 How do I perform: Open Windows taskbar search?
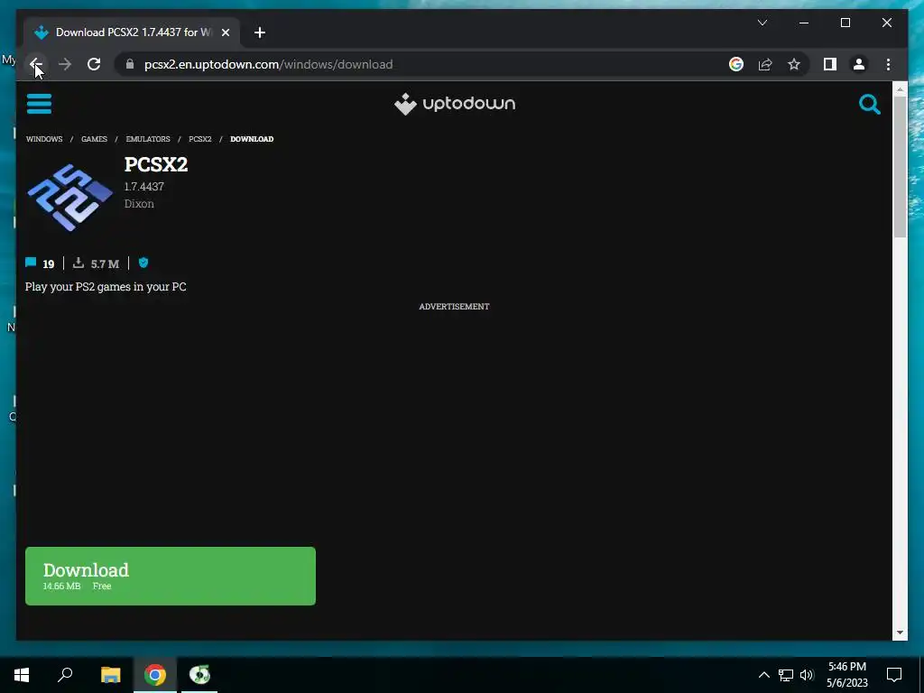[x=65, y=675]
